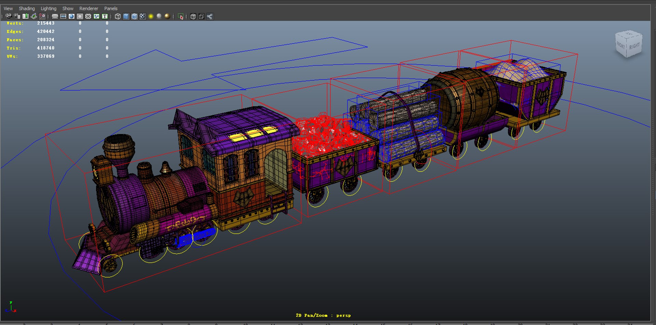The height and width of the screenshot is (325, 656).
Task: Click the Image Plane icon
Action: (34, 16)
